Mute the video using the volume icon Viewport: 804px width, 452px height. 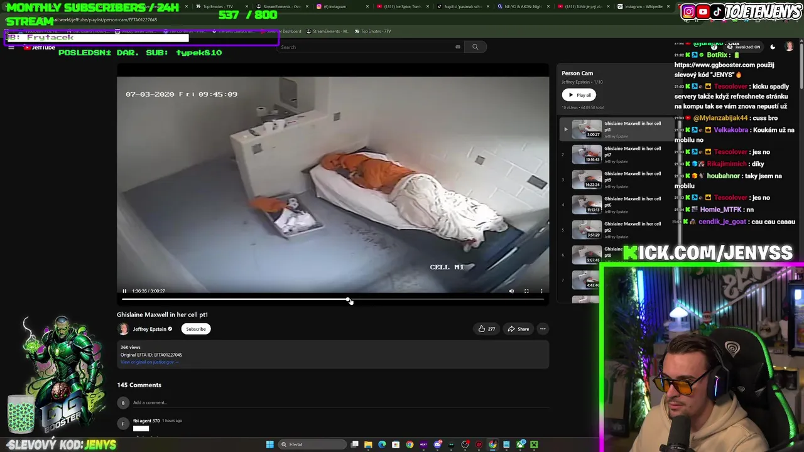tap(511, 291)
